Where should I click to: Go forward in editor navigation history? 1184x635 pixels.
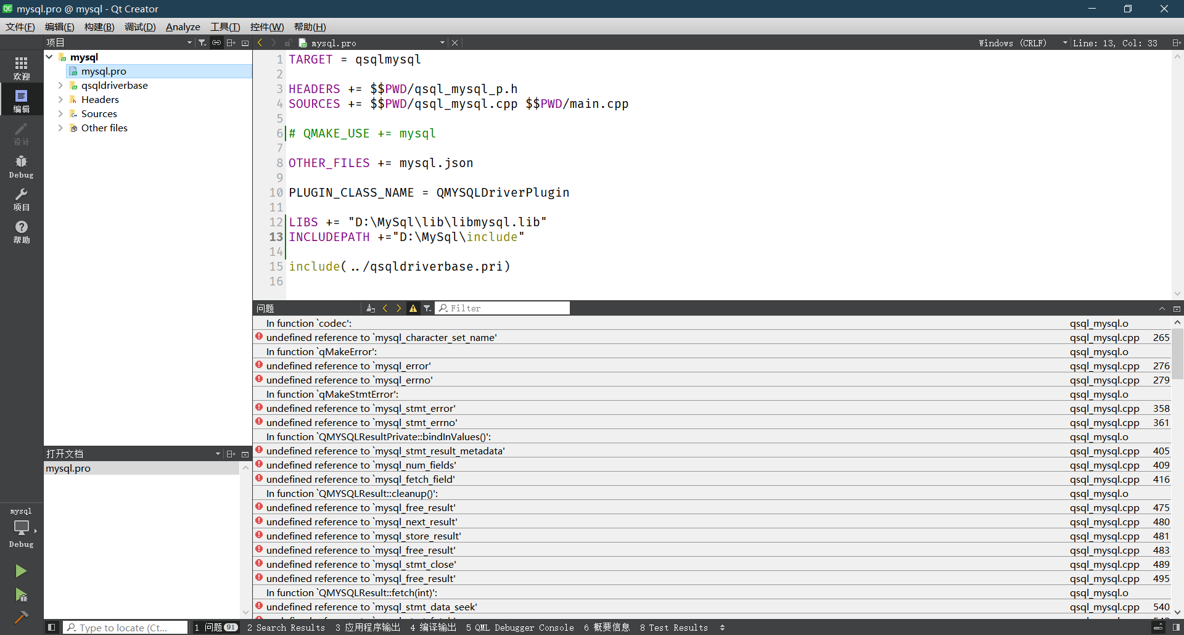273,43
